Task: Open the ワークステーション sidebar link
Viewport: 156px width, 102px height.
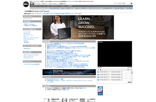Action: [x=29, y=35]
